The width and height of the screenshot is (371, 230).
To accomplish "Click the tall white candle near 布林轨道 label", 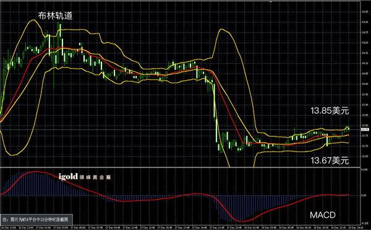I will click(60, 30).
